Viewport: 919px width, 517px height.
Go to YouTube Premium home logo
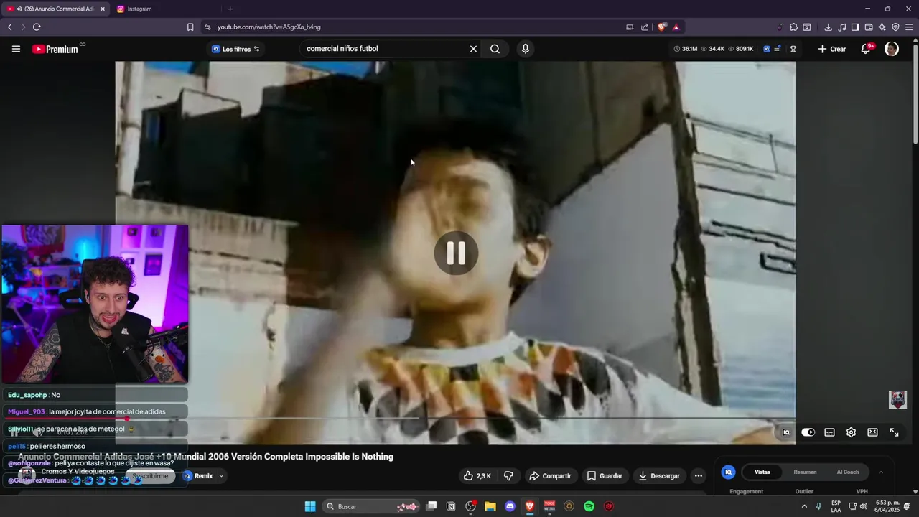point(55,49)
